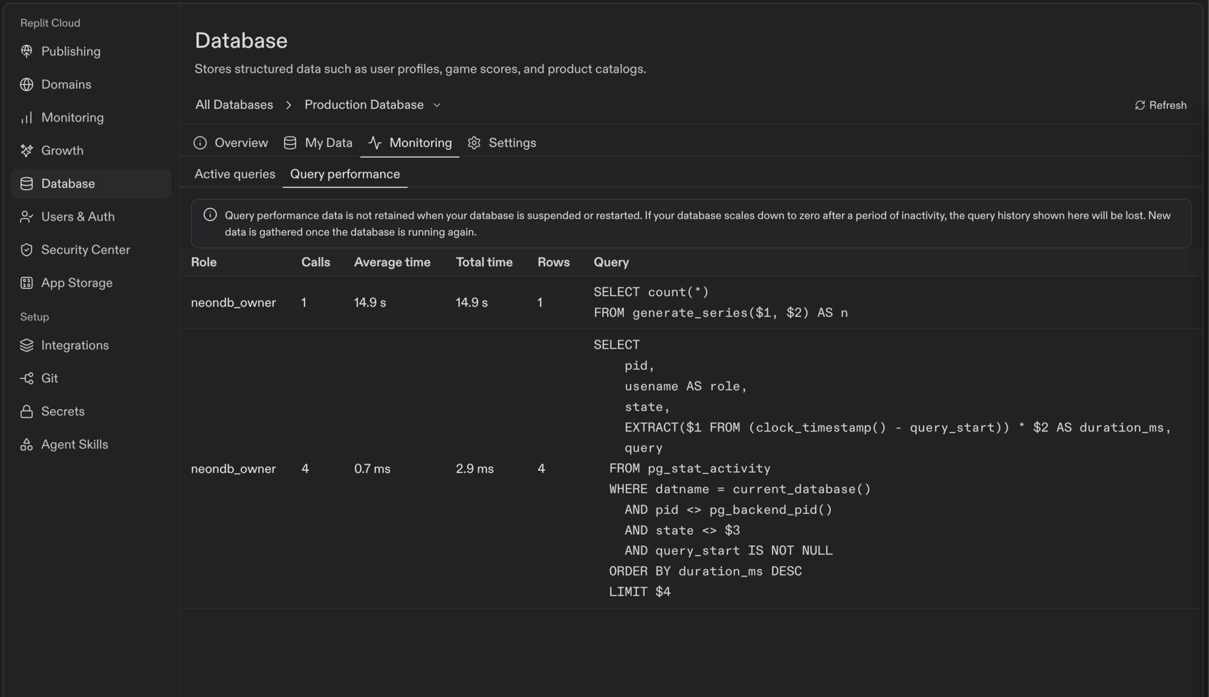Click the Refresh circular arrows icon
Screen dimensions: 1209x697
pos(1140,105)
